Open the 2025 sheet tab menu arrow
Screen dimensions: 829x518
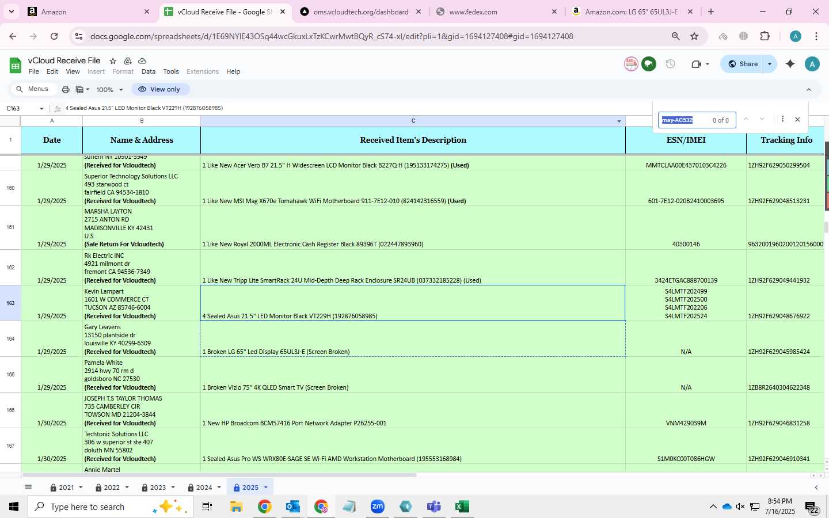[x=265, y=487]
